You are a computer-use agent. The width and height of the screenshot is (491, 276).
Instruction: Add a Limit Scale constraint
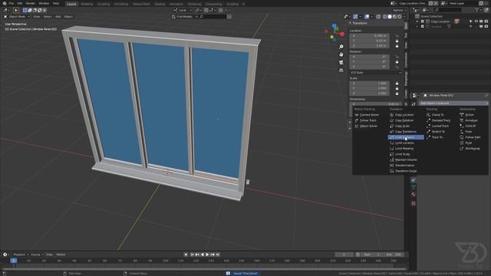(x=402, y=154)
